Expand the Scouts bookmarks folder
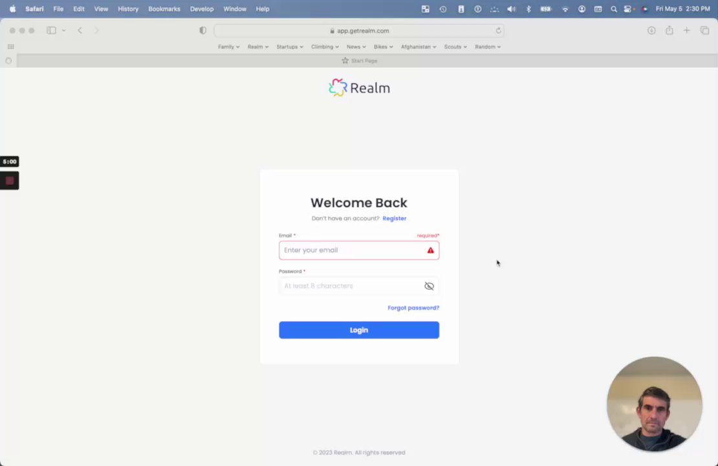This screenshot has height=466, width=718. pyautogui.click(x=455, y=47)
